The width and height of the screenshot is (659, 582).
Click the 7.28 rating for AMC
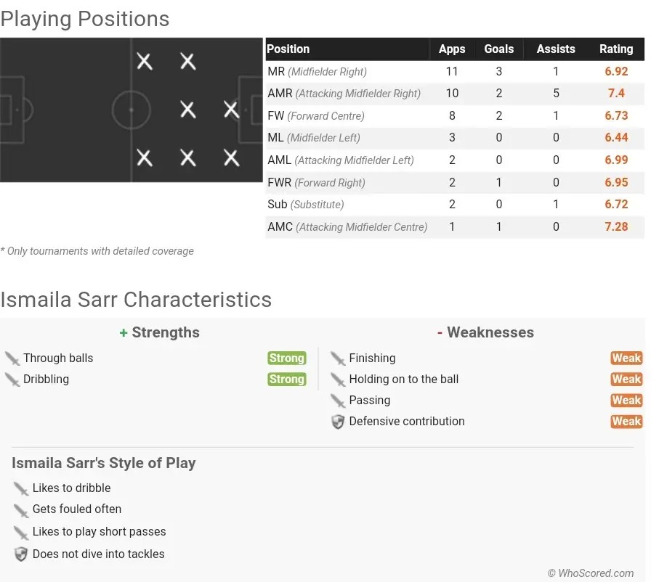point(616,226)
